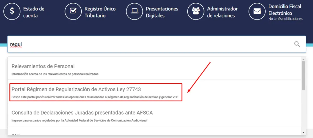
Task: Click the Registro Único Tributario checkmark icon
Action: pyautogui.click(x=73, y=11)
